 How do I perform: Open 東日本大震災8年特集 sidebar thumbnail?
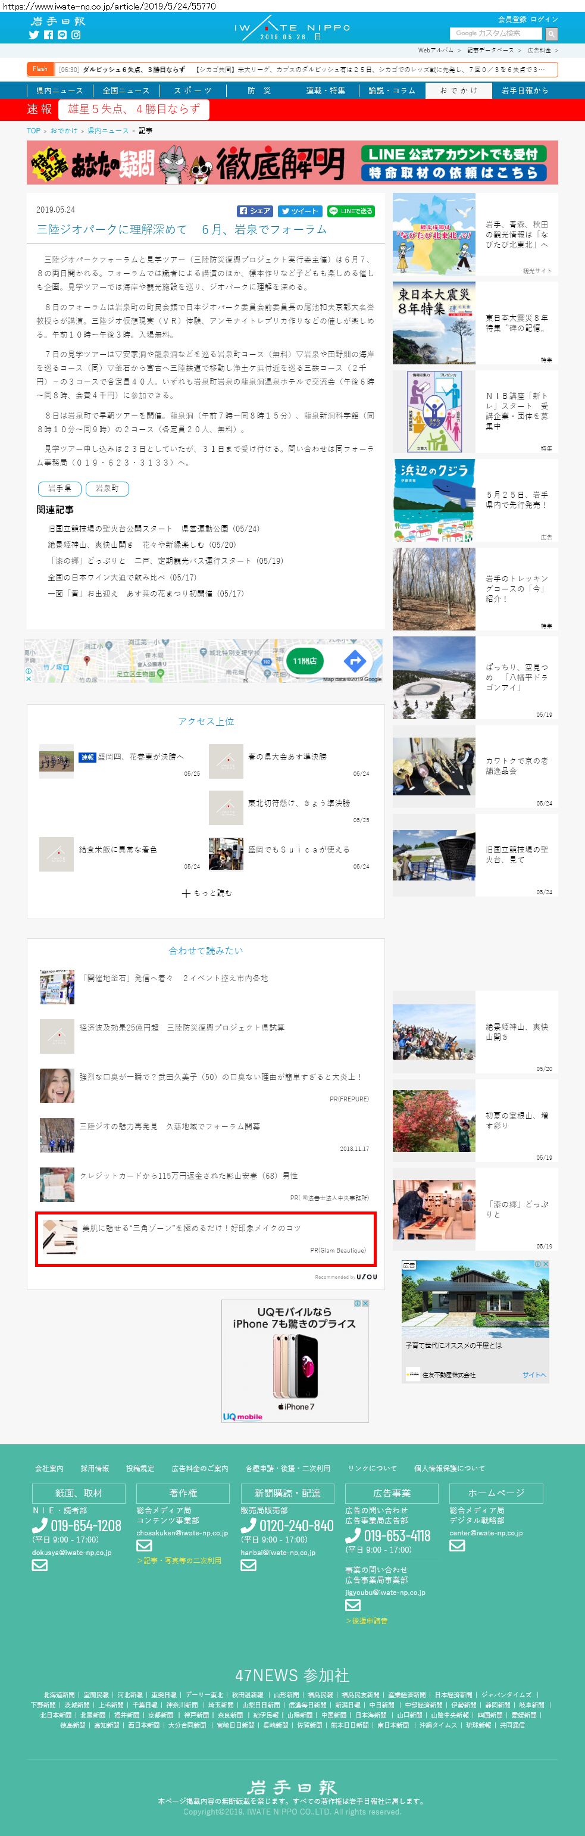coord(434,323)
